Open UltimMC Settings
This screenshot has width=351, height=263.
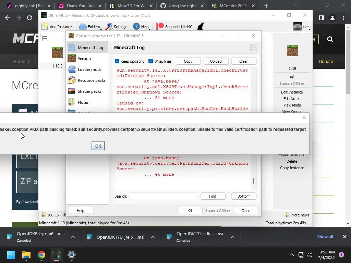(116, 27)
